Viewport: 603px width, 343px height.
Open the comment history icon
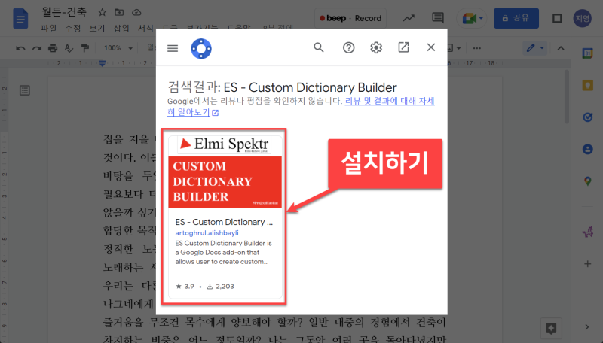click(438, 17)
